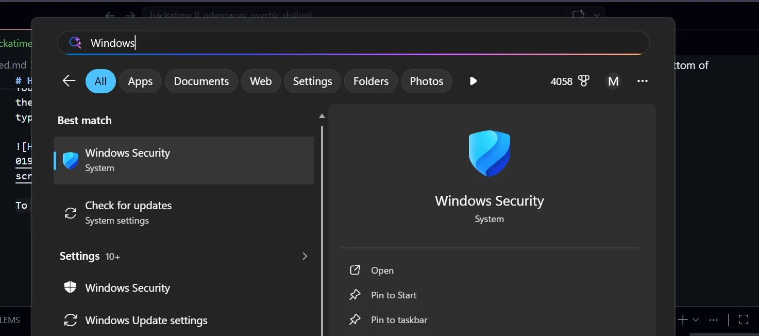Click the search box containing "Windows"

click(x=353, y=43)
